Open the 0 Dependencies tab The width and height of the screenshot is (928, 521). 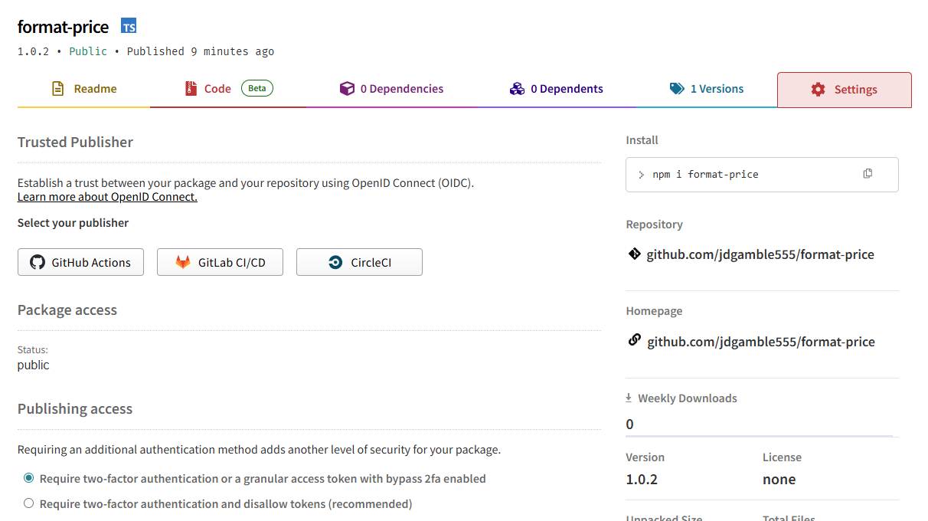click(391, 89)
